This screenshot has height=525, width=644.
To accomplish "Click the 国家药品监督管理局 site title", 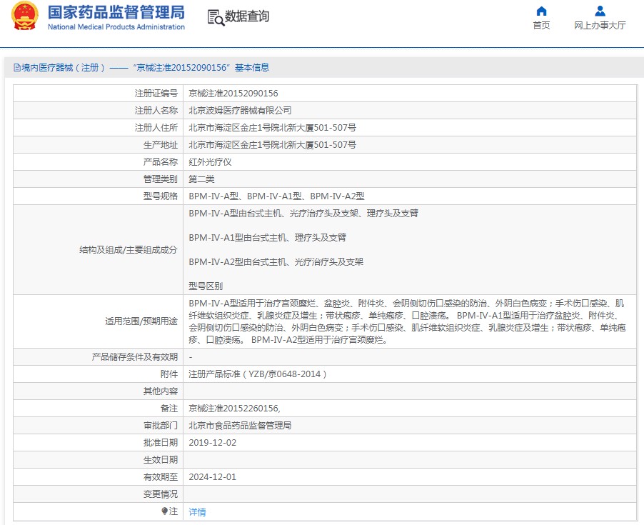I will click(116, 13).
